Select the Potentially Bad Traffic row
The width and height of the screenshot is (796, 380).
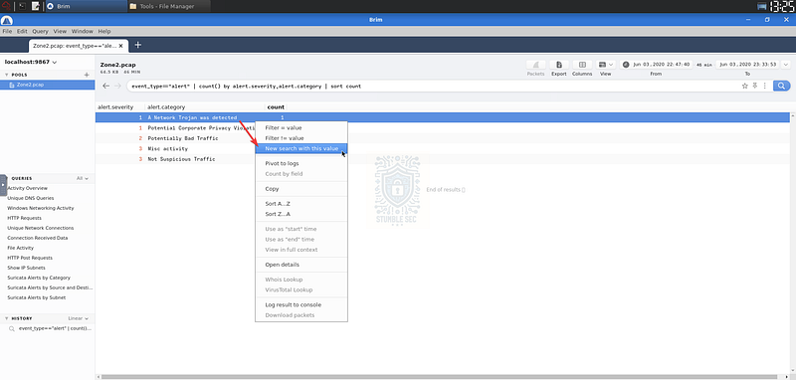[x=442, y=138]
